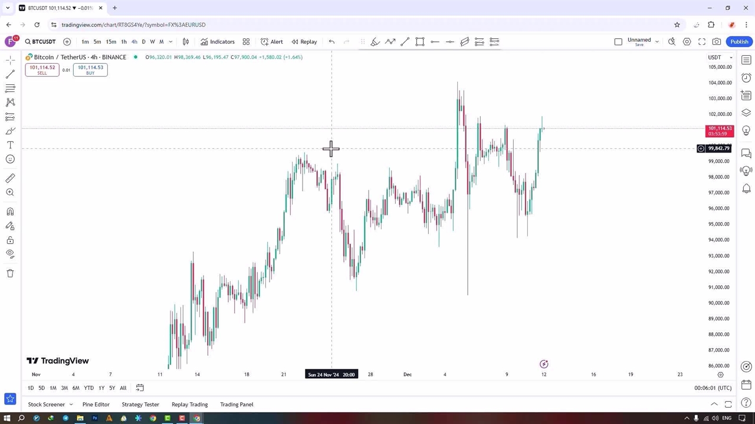
Task: Toggle Magnet mode for drawings
Action: pyautogui.click(x=10, y=212)
